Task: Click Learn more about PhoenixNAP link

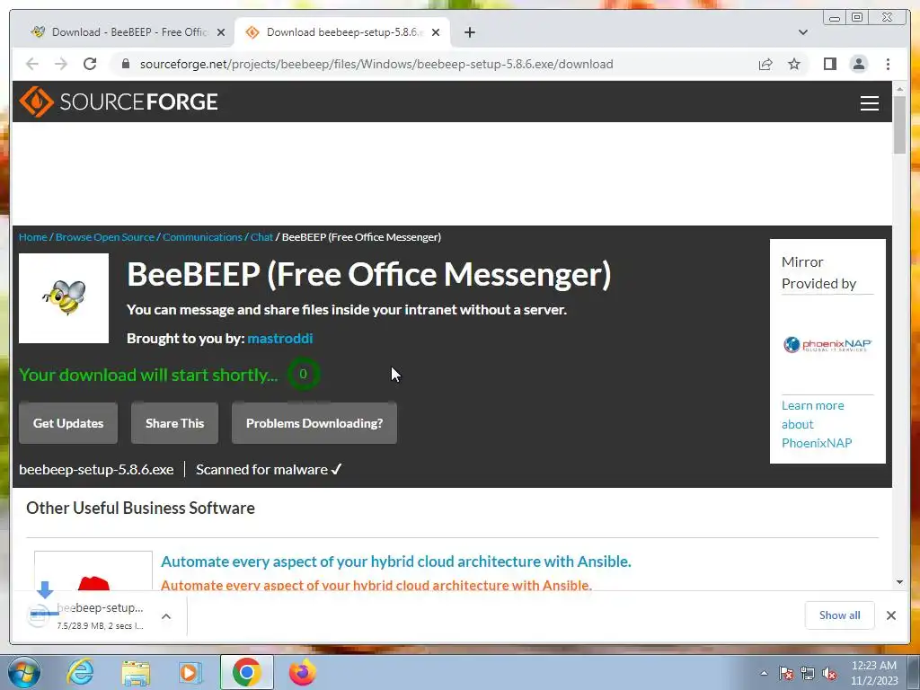Action: pyautogui.click(x=816, y=424)
